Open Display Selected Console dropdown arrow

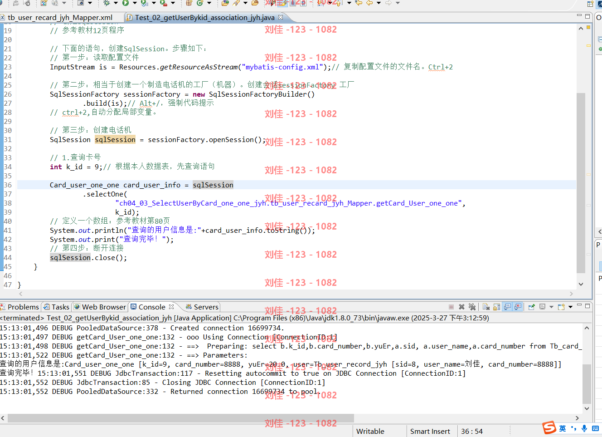pos(551,307)
